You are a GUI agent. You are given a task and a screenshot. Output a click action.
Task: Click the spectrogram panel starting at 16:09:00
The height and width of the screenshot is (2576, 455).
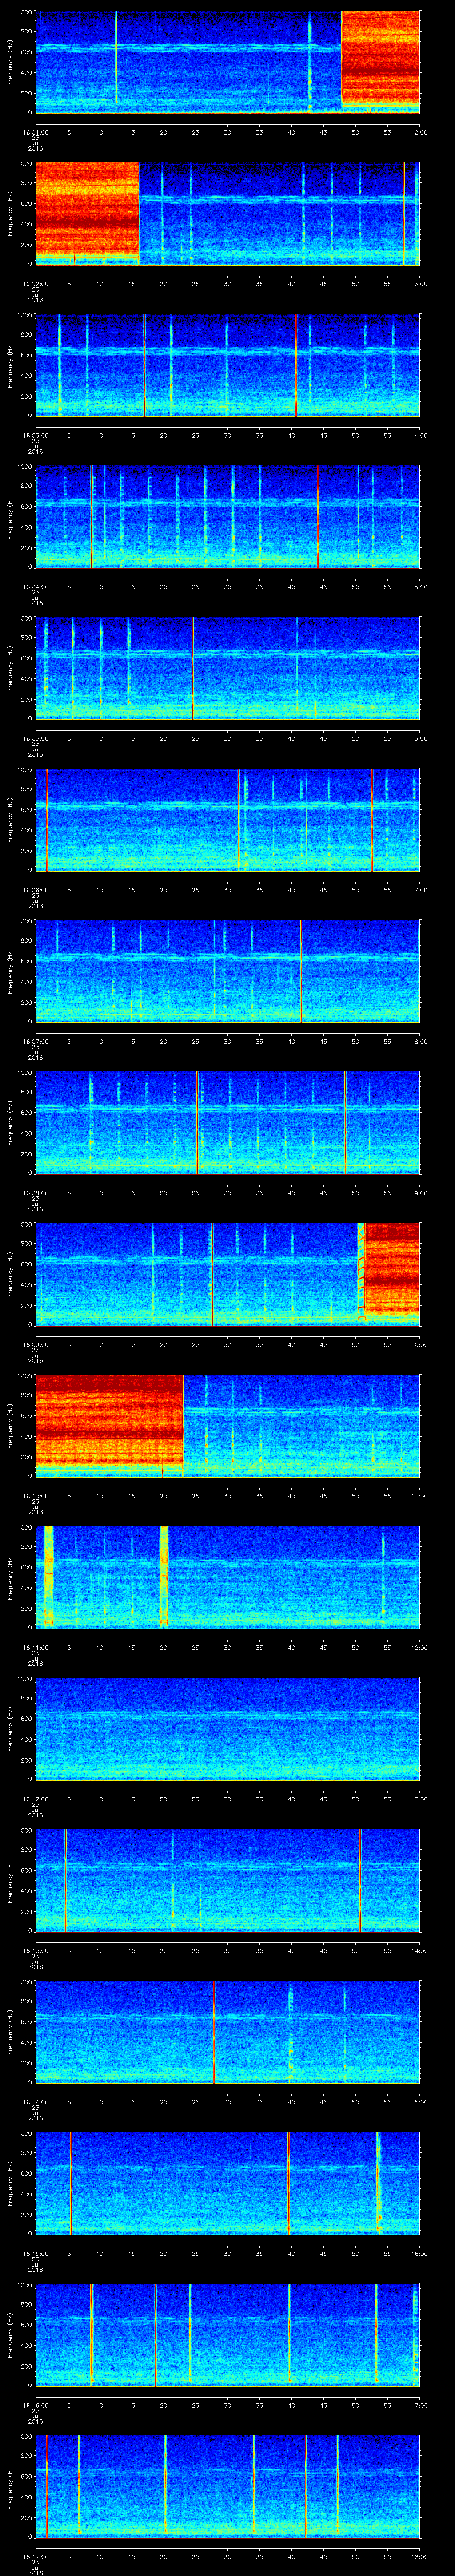point(227,1274)
